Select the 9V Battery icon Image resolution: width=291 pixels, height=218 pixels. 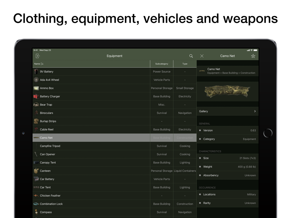[x=36, y=72]
